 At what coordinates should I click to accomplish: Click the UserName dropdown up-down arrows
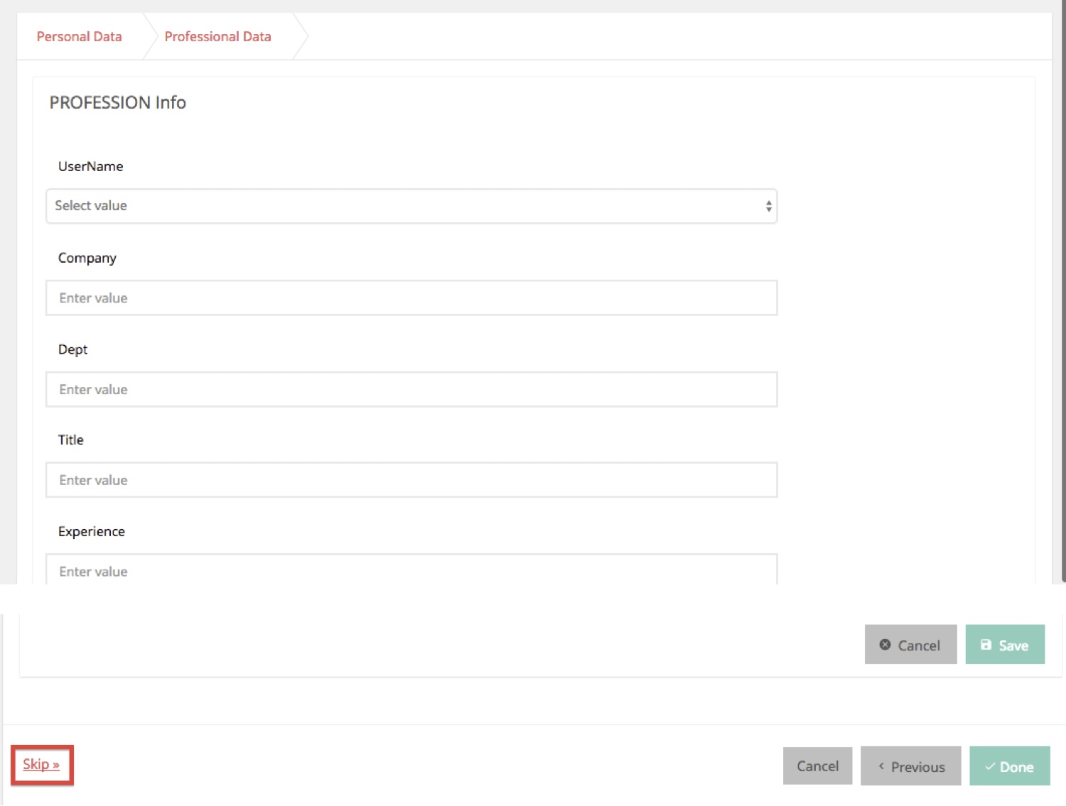768,206
